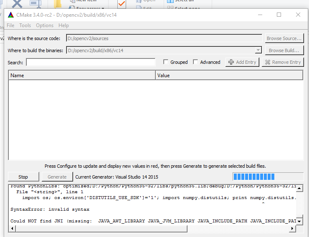Enable the Advanced checkbox

pyautogui.click(x=195, y=62)
